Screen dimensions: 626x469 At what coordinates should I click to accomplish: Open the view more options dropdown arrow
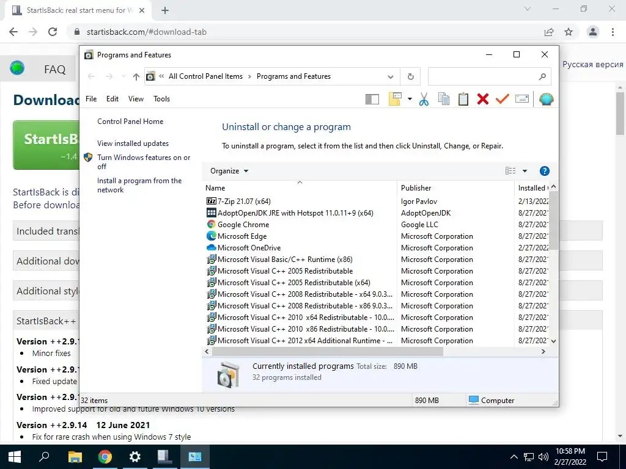(525, 171)
